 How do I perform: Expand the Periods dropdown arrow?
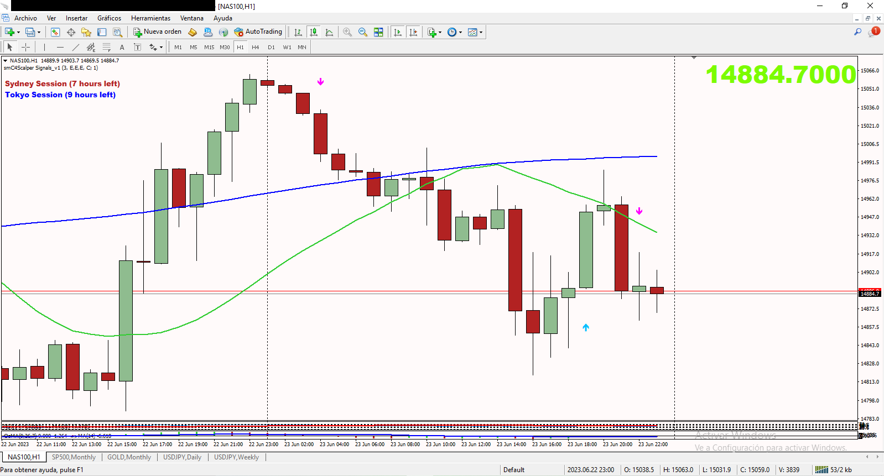click(460, 32)
